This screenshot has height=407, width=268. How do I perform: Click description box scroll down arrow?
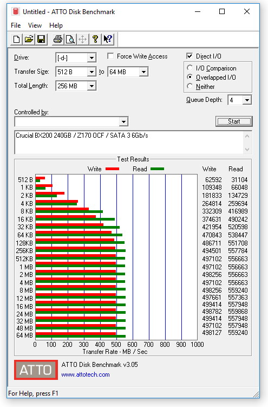point(247,149)
